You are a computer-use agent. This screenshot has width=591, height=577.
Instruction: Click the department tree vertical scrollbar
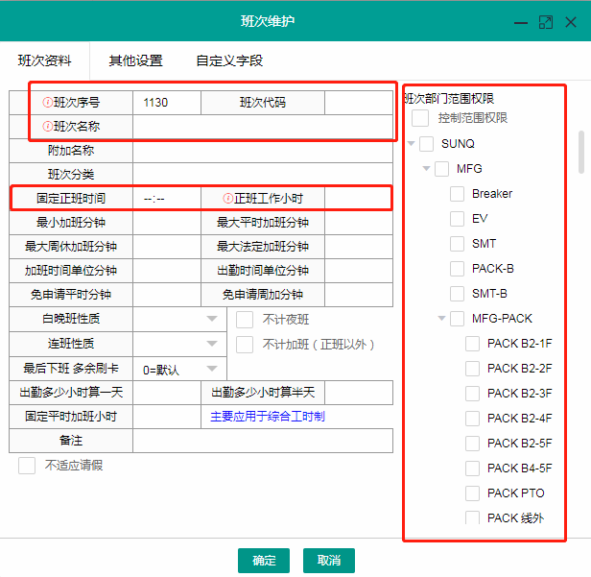pos(580,154)
